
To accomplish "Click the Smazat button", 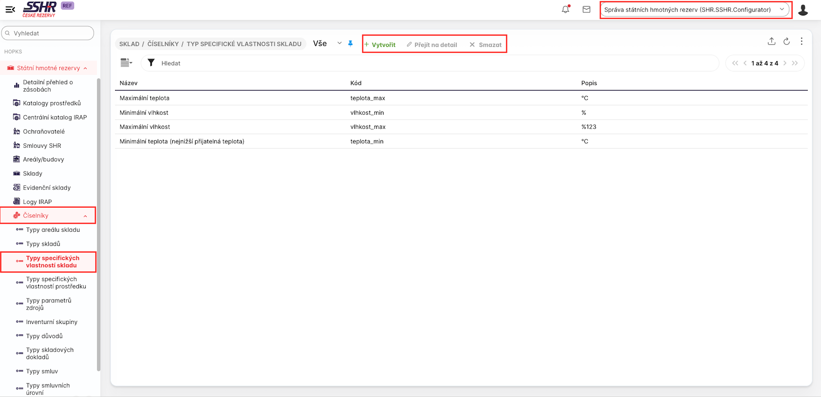I will point(486,44).
